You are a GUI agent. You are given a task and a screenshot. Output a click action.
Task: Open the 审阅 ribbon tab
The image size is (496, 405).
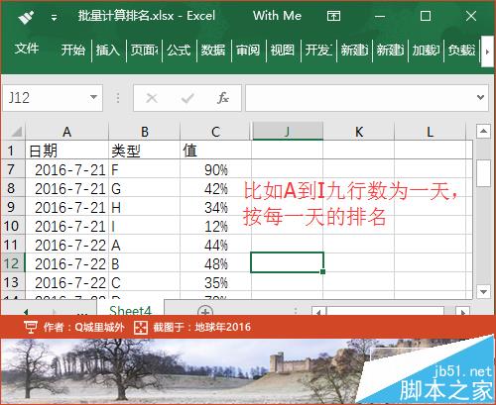click(248, 51)
